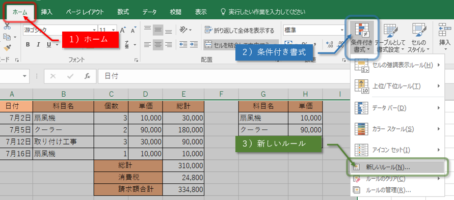Viewport: 454px width, 200px height.
Task: Toggle Center horizontal alignment
Action: pos(158,44)
